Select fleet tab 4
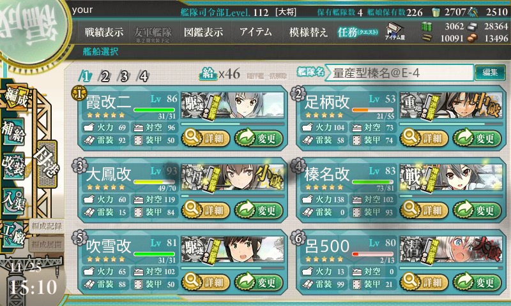 pos(143,76)
